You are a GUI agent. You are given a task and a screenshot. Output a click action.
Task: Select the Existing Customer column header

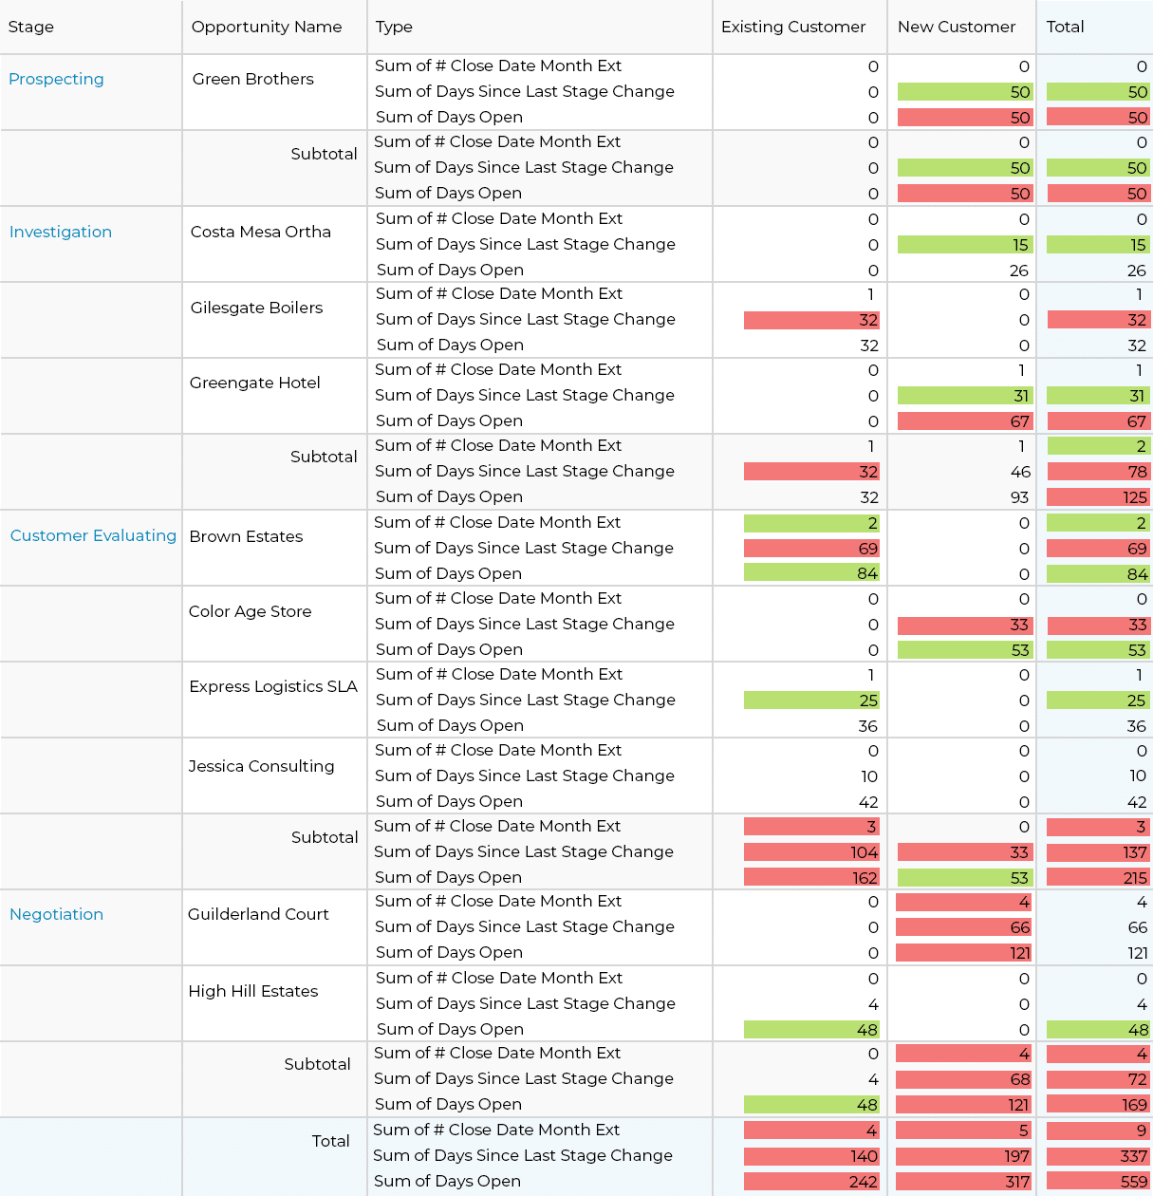click(793, 28)
